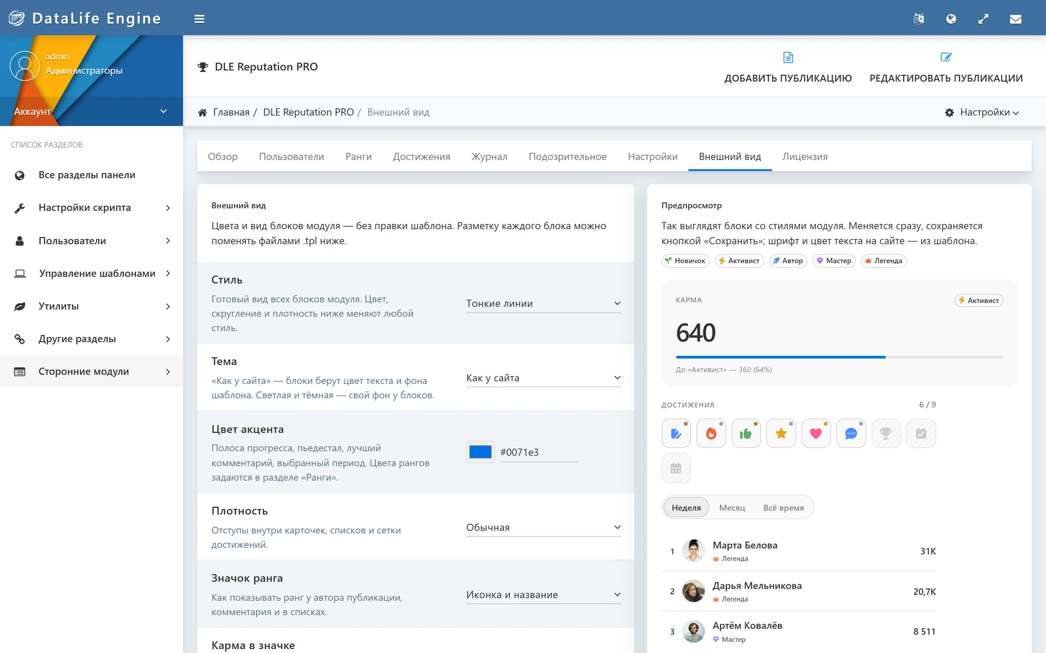Image resolution: width=1046 pixels, height=653 pixels.
Task: Switch to the Ранги tab
Action: pyautogui.click(x=358, y=157)
